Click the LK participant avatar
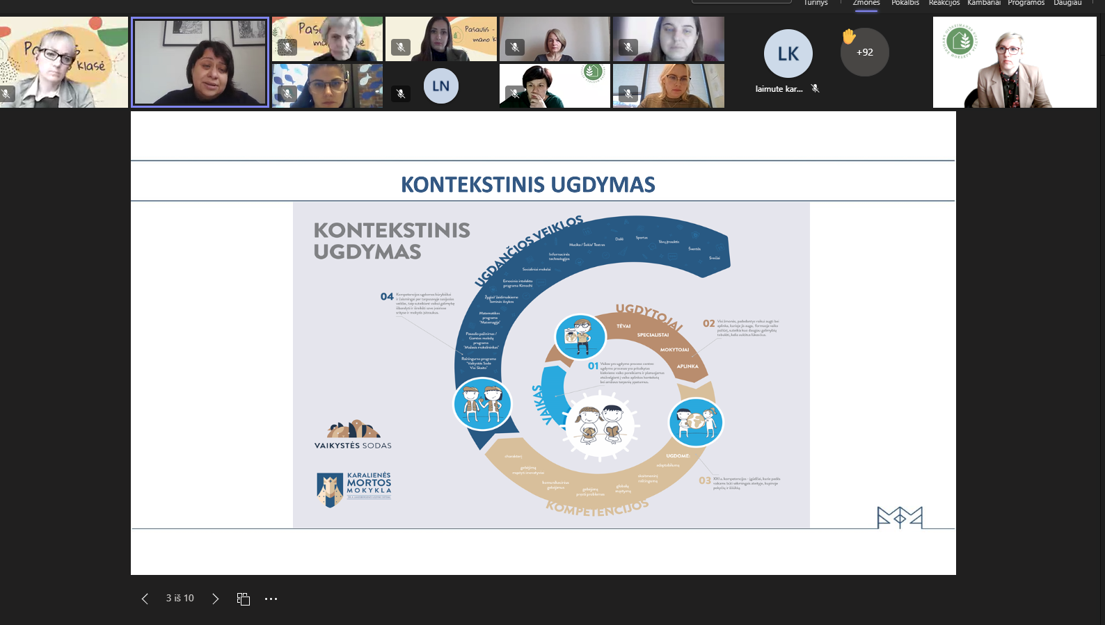This screenshot has width=1105, height=625. [x=788, y=54]
